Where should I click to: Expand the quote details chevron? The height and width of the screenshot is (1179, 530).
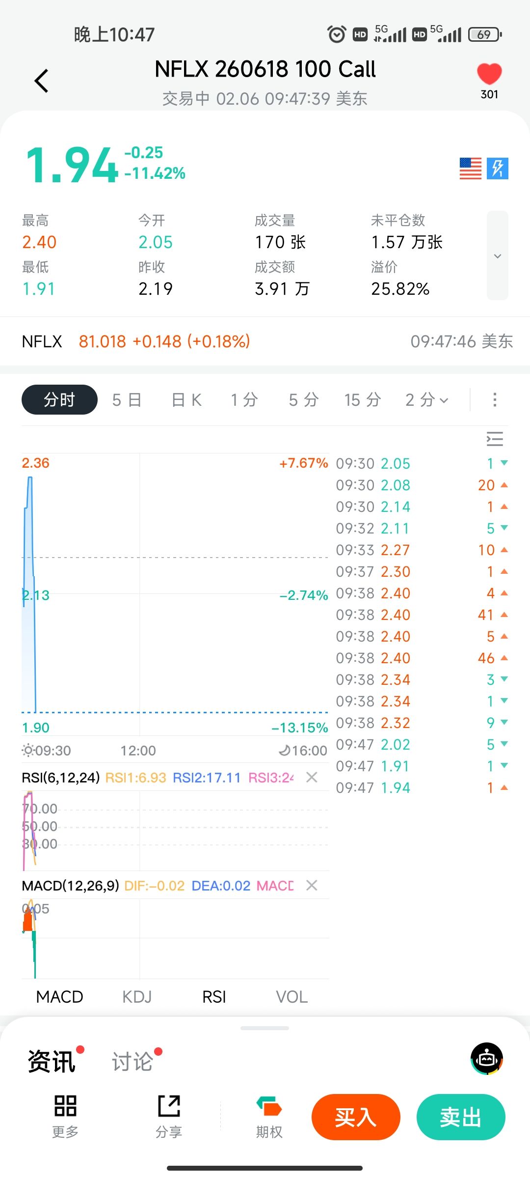point(497,256)
